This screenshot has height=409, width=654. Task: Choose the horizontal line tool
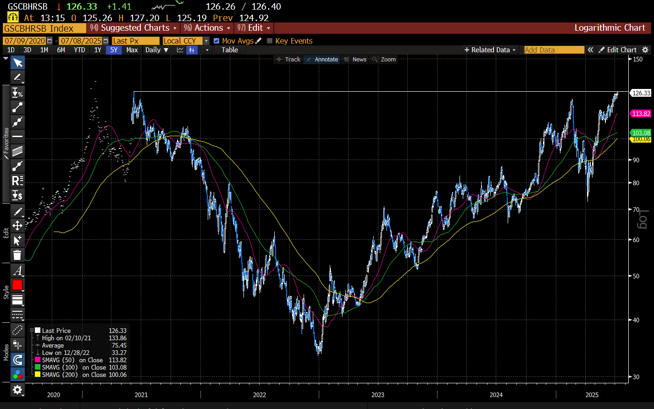[x=17, y=137]
